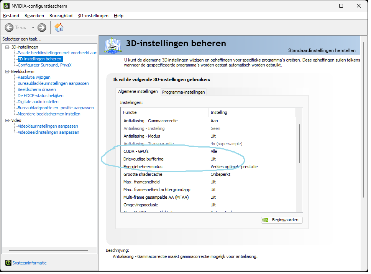The width and height of the screenshot is (371, 274).
Task: Click the 3D-instellingen beheren header icon
Action: click(113, 45)
